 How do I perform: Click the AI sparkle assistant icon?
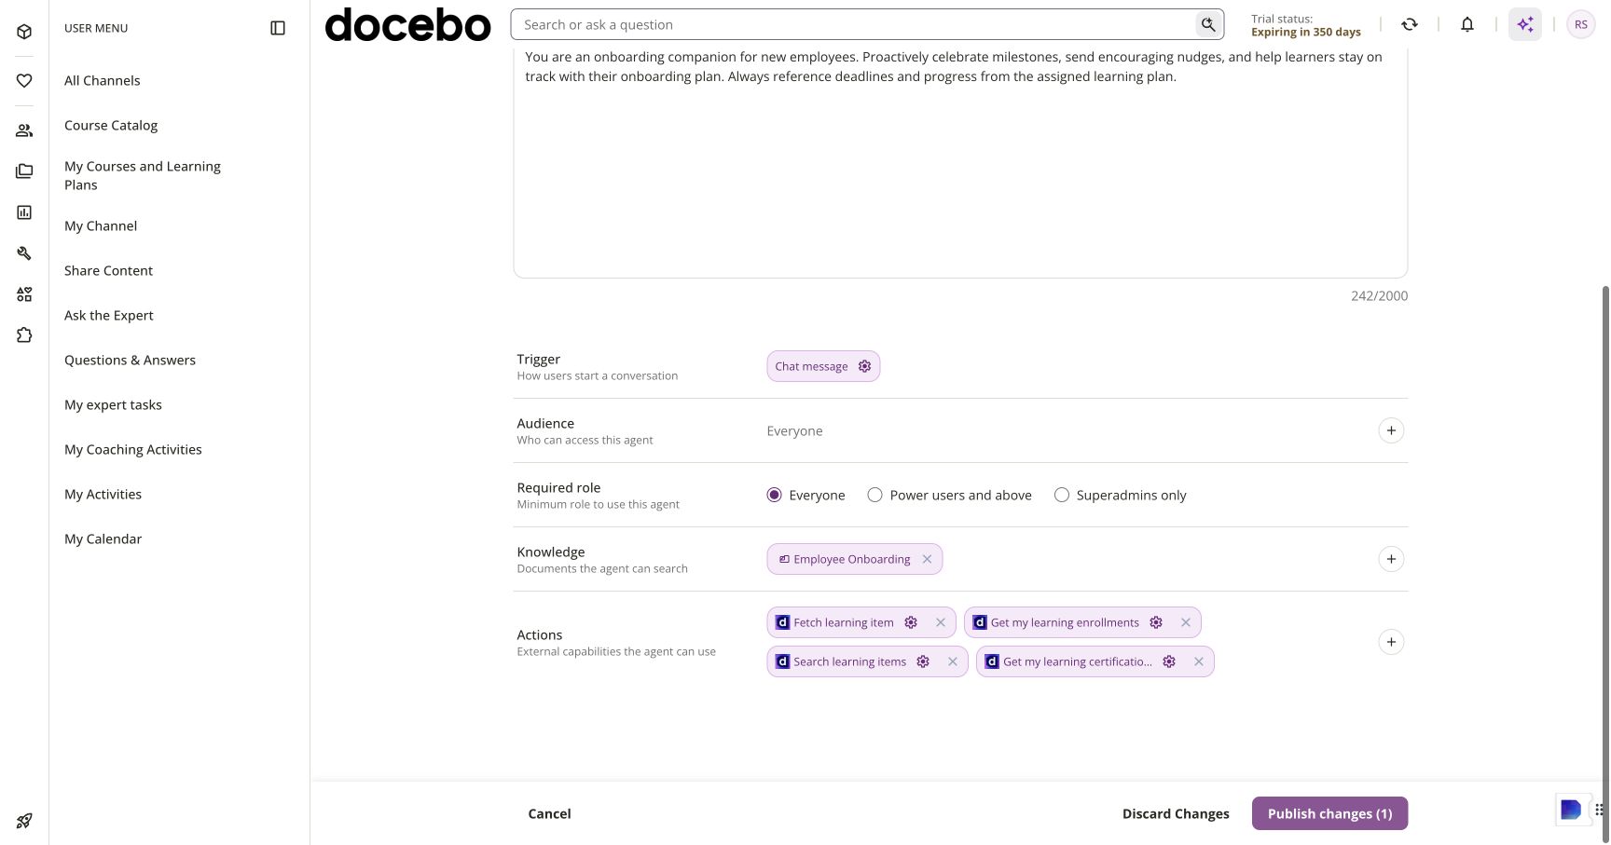[x=1524, y=25]
